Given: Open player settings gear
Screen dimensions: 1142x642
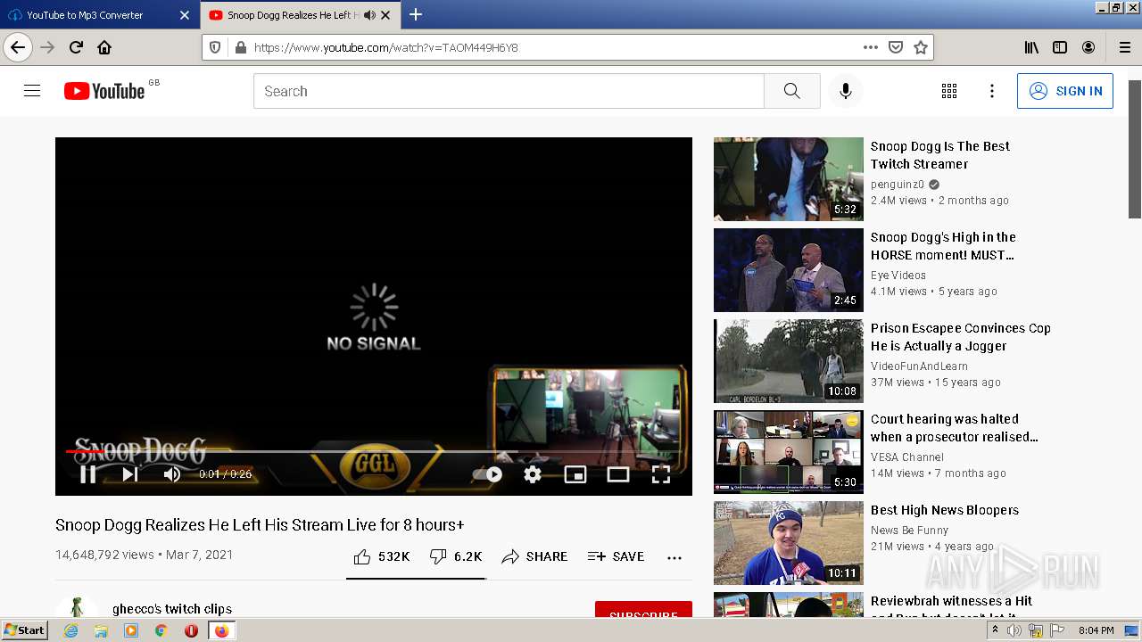Looking at the screenshot, I should tap(533, 474).
